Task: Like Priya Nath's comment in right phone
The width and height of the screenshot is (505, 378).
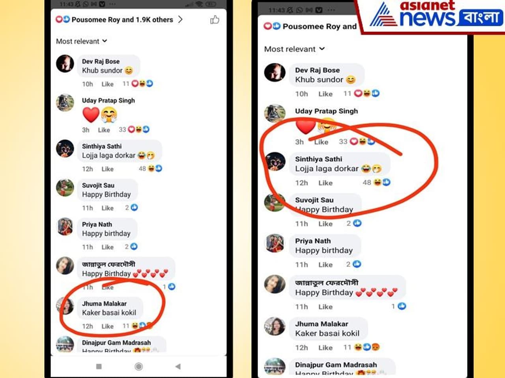Action: pyautogui.click(x=325, y=265)
